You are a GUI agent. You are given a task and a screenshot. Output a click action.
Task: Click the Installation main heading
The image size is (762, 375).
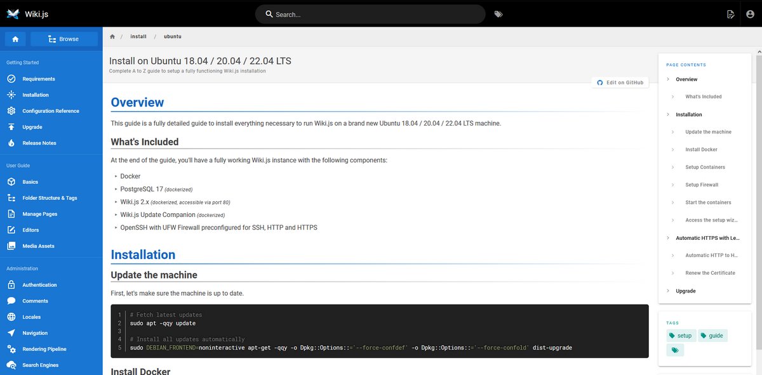pos(143,254)
